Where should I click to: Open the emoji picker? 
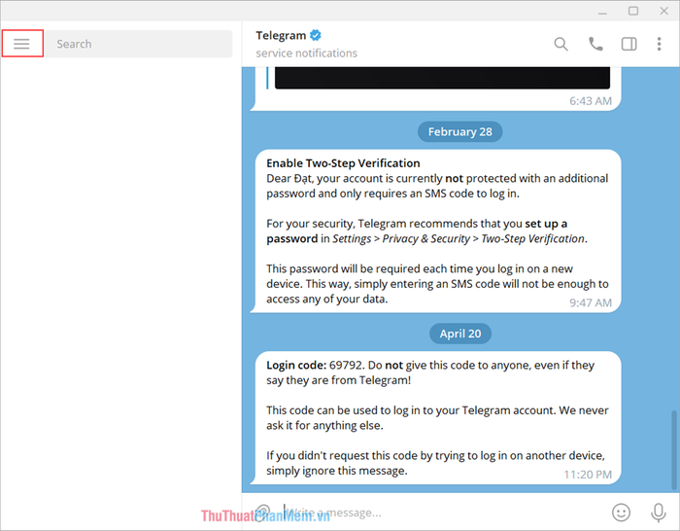(621, 513)
